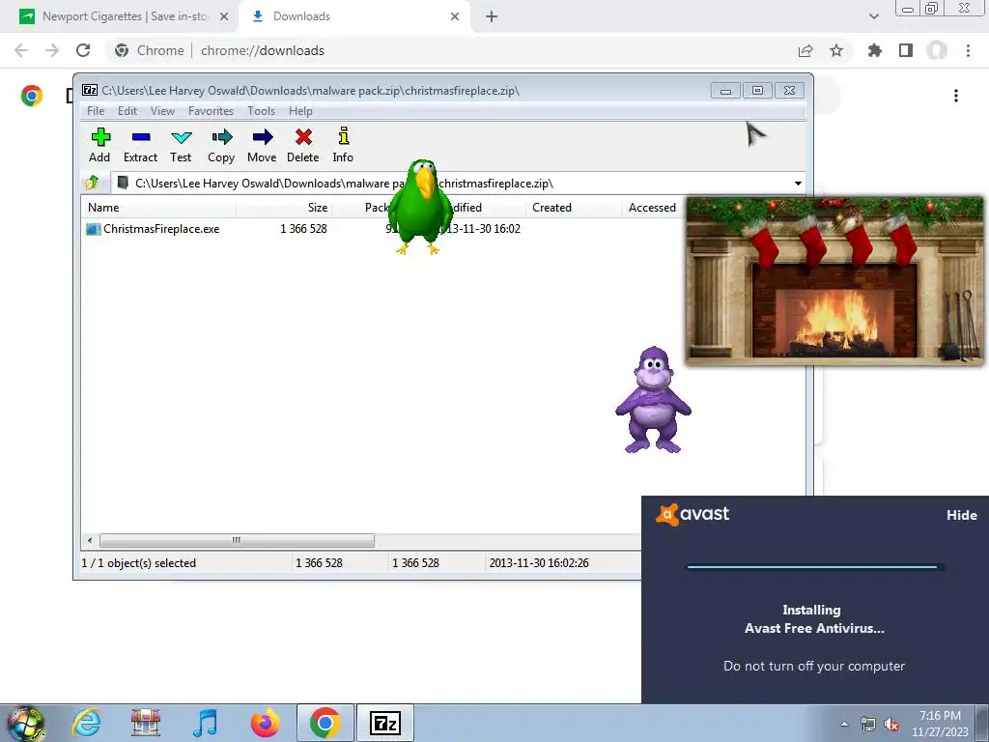Show hidden tray icons arrow
This screenshot has width=989, height=742.
tap(844, 725)
